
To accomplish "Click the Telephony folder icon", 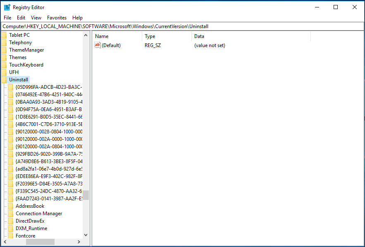I will (4, 43).
